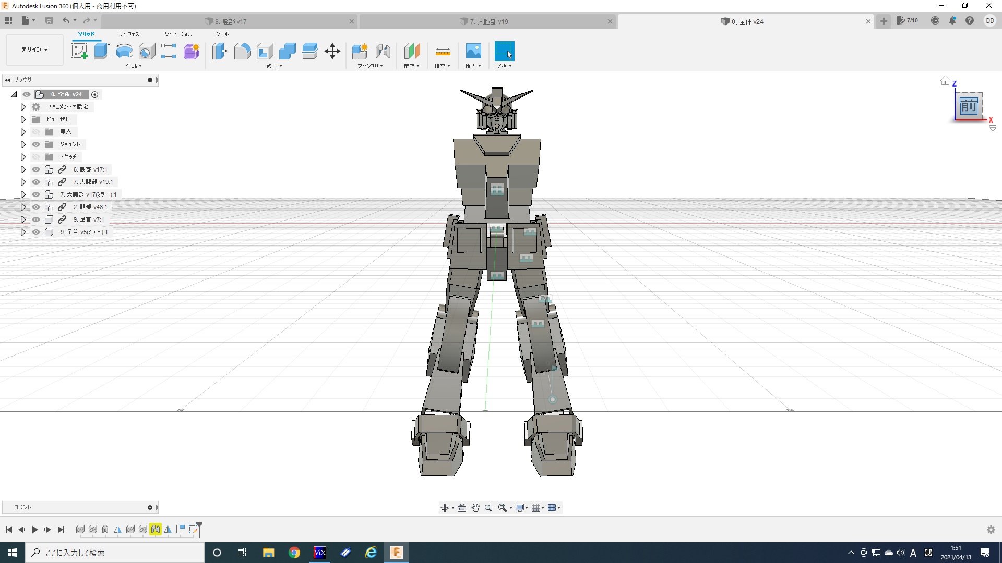This screenshot has height=563, width=1002.
Task: Click the Measure ruler icon
Action: click(x=443, y=51)
